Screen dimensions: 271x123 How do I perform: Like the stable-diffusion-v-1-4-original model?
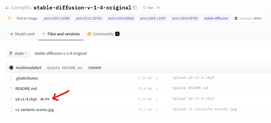click(148, 8)
